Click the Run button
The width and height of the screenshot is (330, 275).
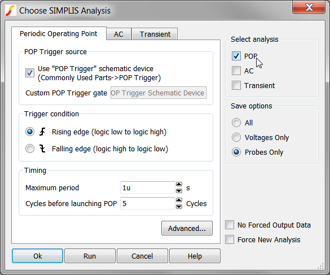(x=90, y=256)
